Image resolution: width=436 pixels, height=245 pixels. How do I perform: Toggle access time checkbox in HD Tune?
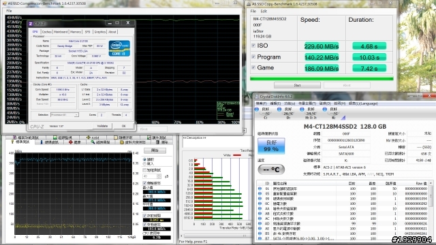[144, 216]
